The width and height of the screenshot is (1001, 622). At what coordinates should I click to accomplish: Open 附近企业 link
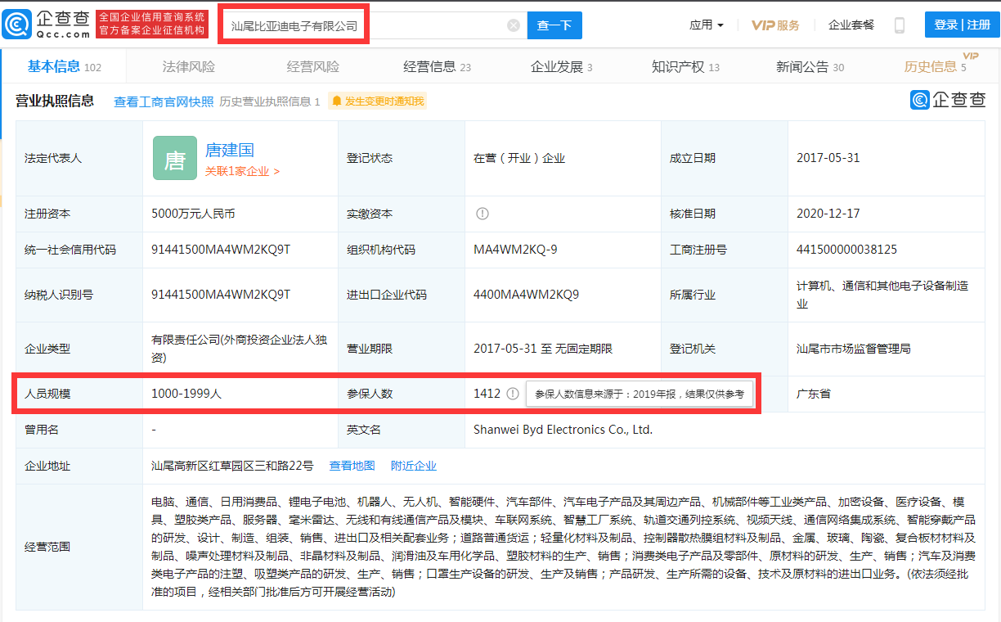414,466
